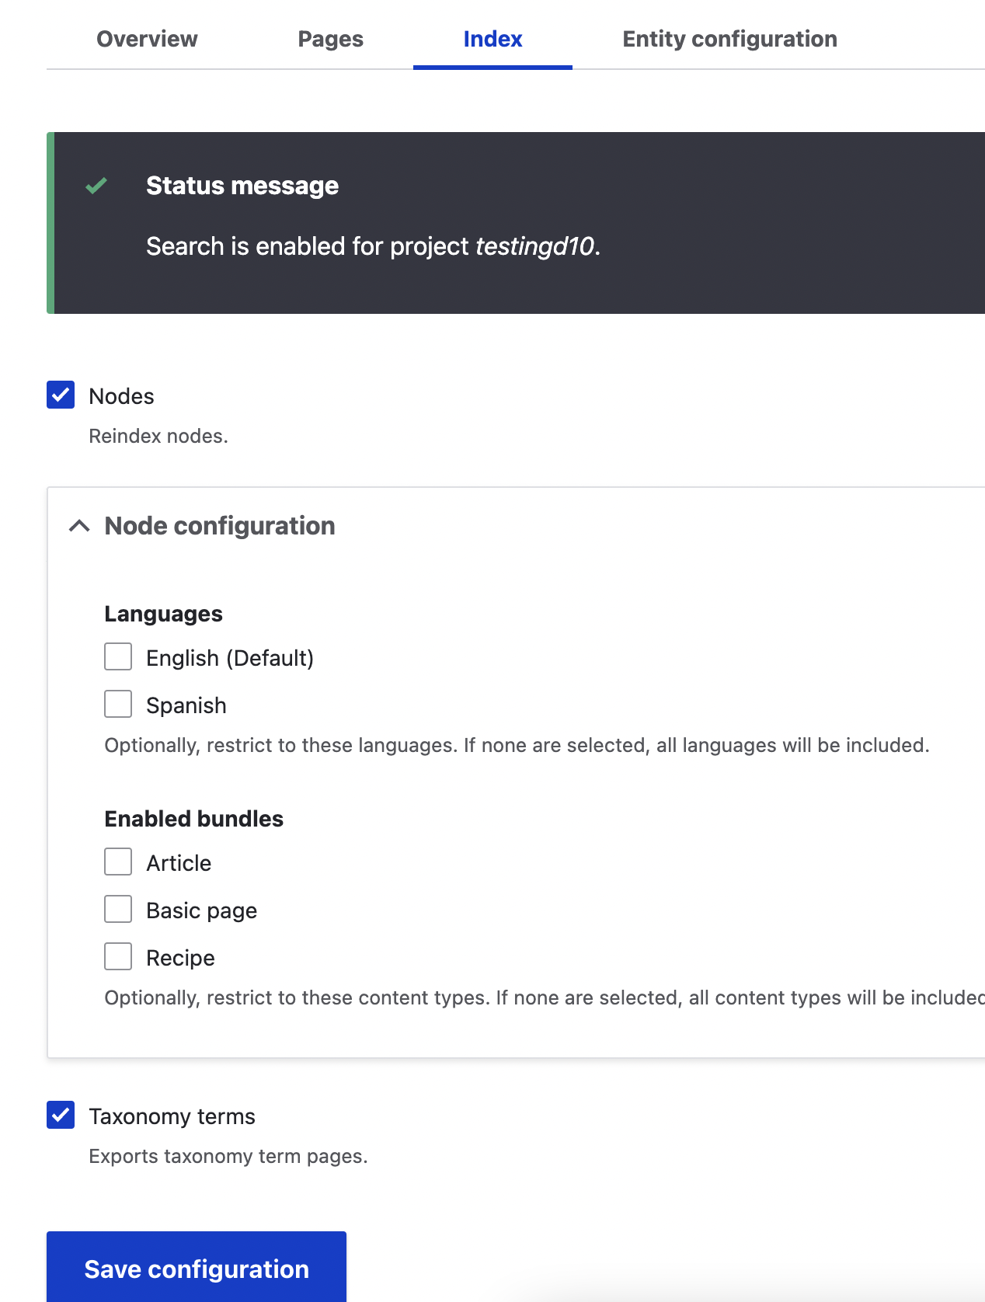Switch to the Index tab
This screenshot has height=1302, width=985.
click(493, 39)
